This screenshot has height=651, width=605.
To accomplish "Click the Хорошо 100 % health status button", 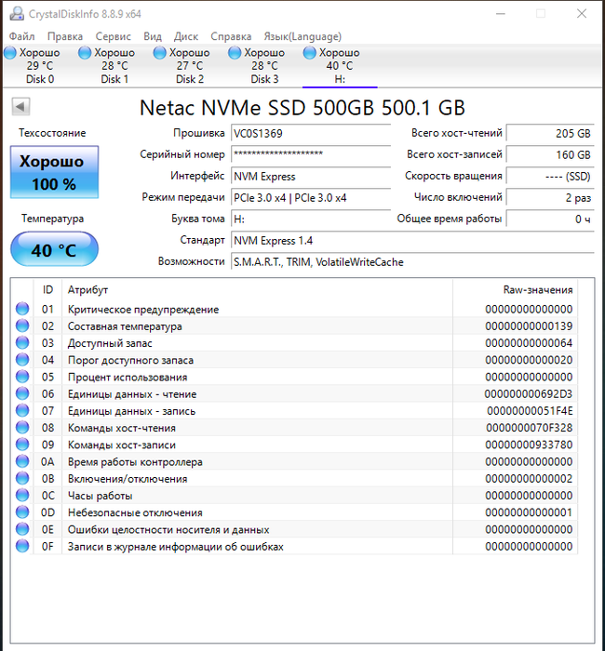I will coord(54,172).
